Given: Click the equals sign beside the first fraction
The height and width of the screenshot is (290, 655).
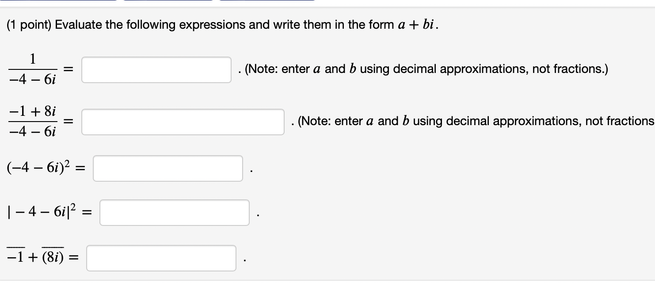Looking at the screenshot, I should [x=69, y=69].
